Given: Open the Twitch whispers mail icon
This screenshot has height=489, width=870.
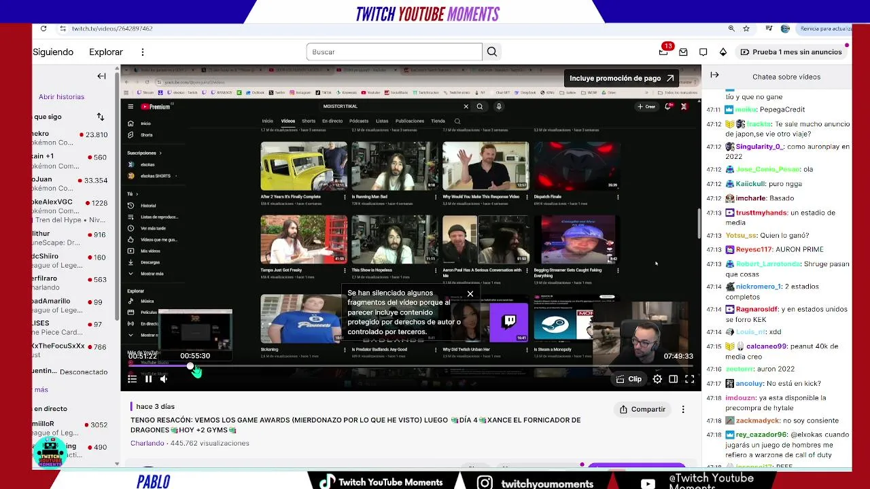Looking at the screenshot, I should [683, 52].
